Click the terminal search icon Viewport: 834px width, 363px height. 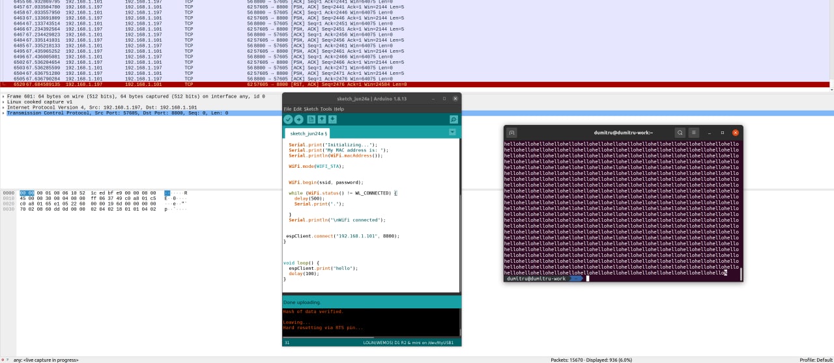point(680,133)
